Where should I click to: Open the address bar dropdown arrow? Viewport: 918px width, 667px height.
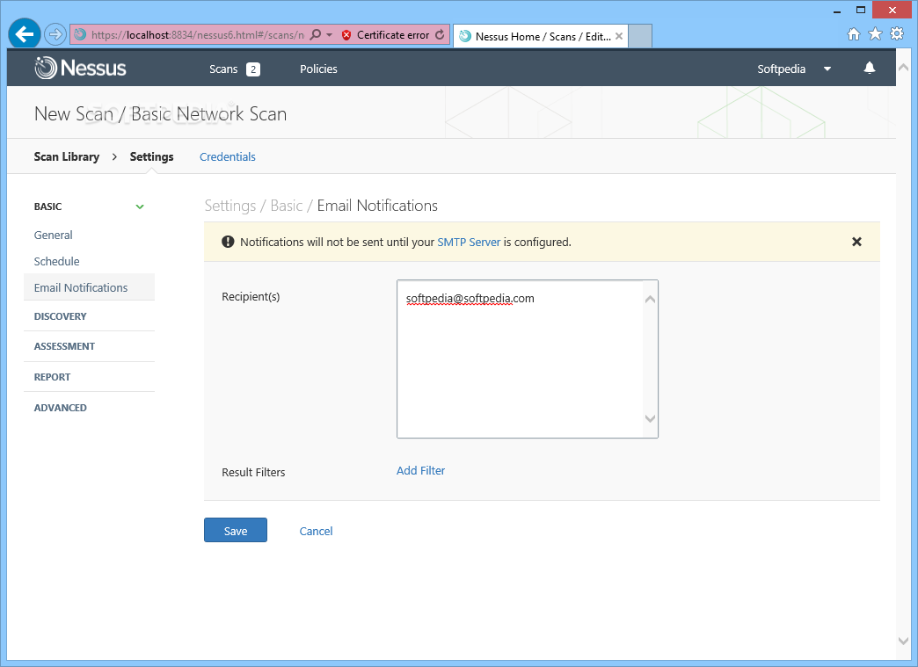(329, 35)
